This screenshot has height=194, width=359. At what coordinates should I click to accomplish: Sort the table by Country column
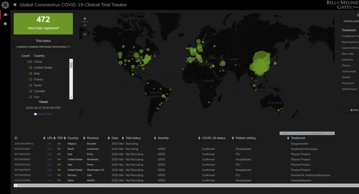[73, 138]
